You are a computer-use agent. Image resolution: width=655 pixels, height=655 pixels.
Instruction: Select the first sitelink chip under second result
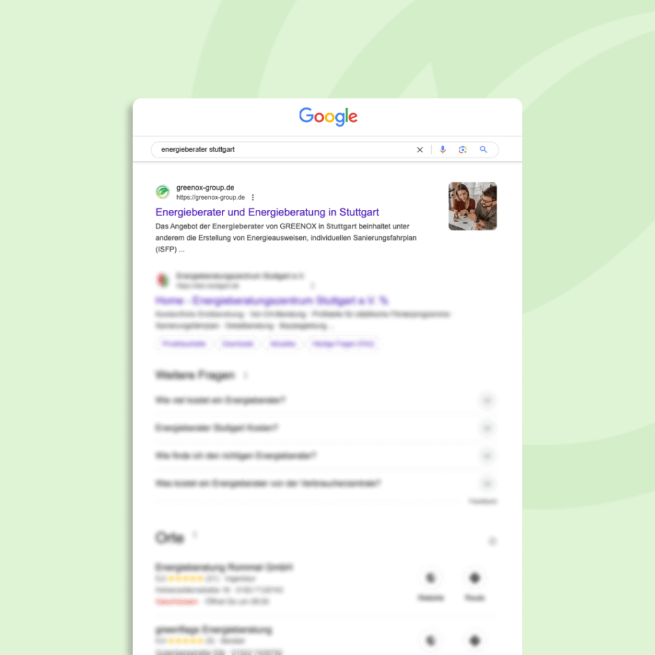[x=184, y=343]
